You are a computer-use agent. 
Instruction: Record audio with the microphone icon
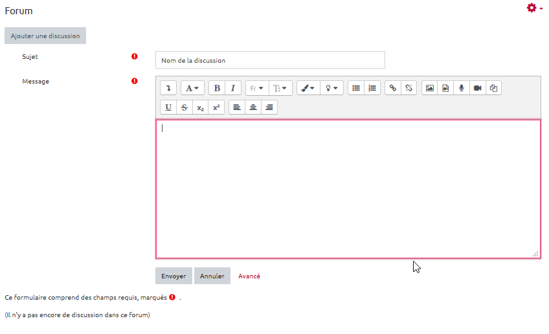461,88
